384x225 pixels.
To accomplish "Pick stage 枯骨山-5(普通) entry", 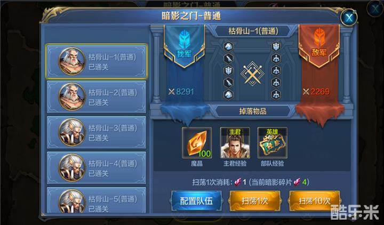I will [x=97, y=200].
